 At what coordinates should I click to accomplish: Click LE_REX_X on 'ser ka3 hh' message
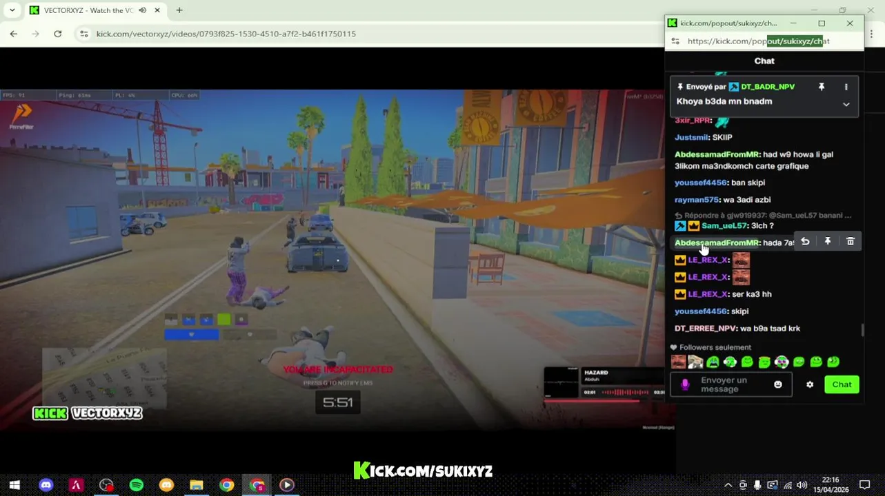[x=708, y=294]
